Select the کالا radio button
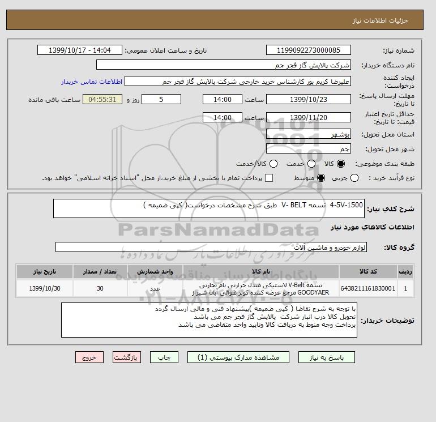 [x=341, y=164]
